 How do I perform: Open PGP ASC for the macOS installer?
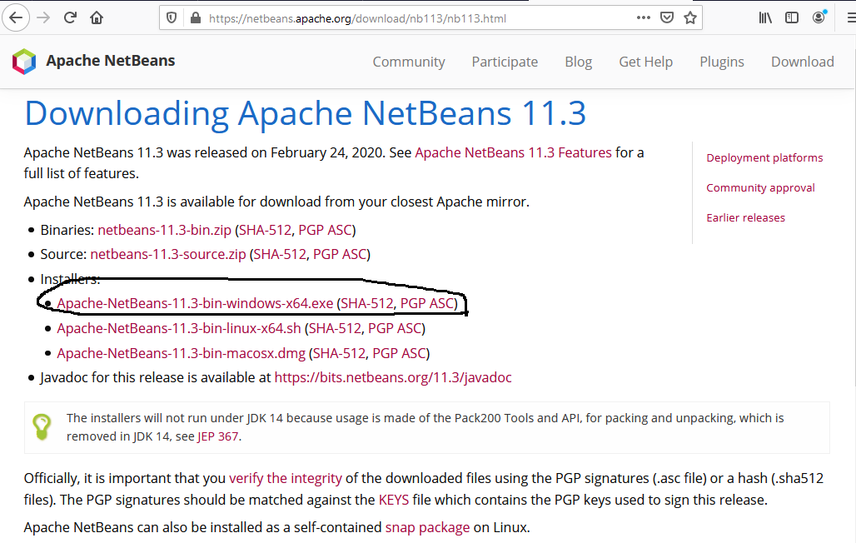point(399,353)
